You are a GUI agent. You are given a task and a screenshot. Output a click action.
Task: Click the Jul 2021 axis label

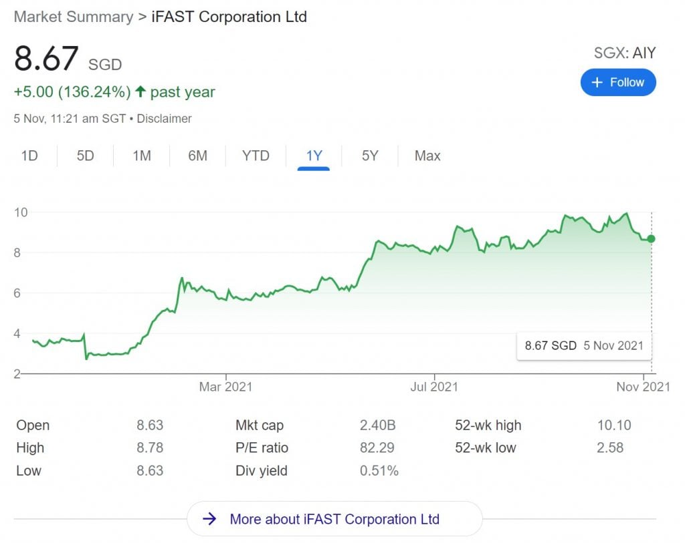click(x=434, y=387)
